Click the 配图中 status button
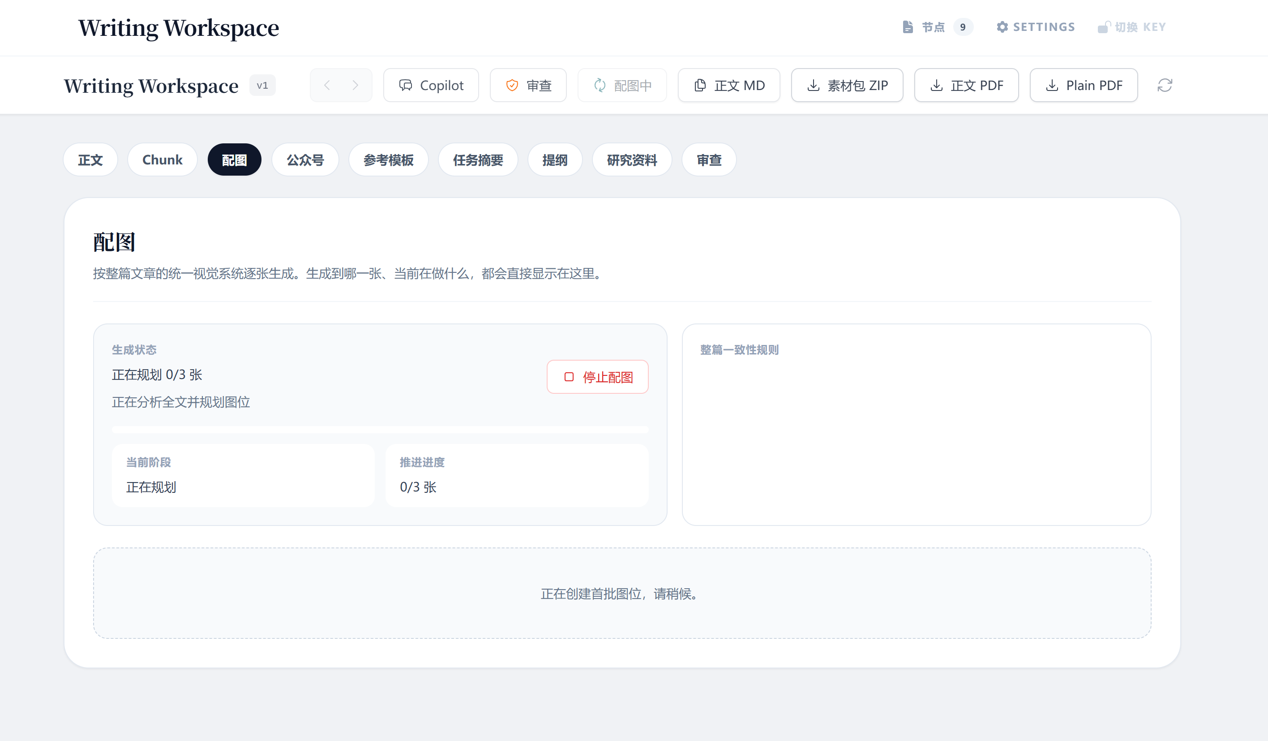Viewport: 1268px width, 741px height. 622,86
